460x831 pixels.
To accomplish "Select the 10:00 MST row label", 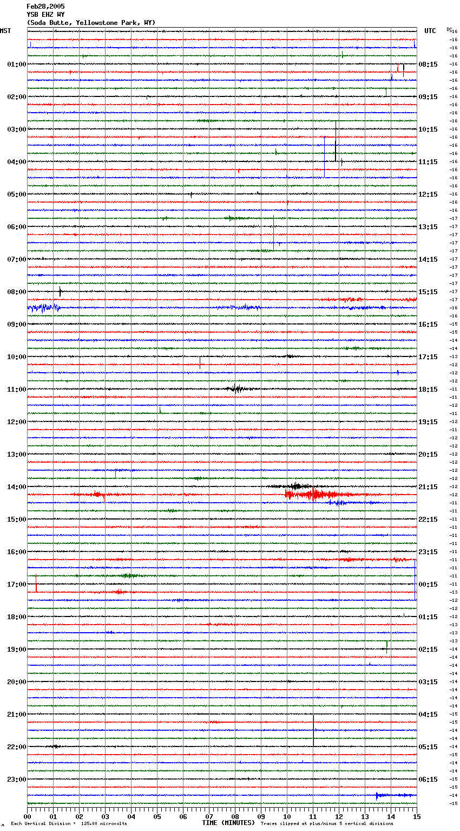I will (17, 357).
